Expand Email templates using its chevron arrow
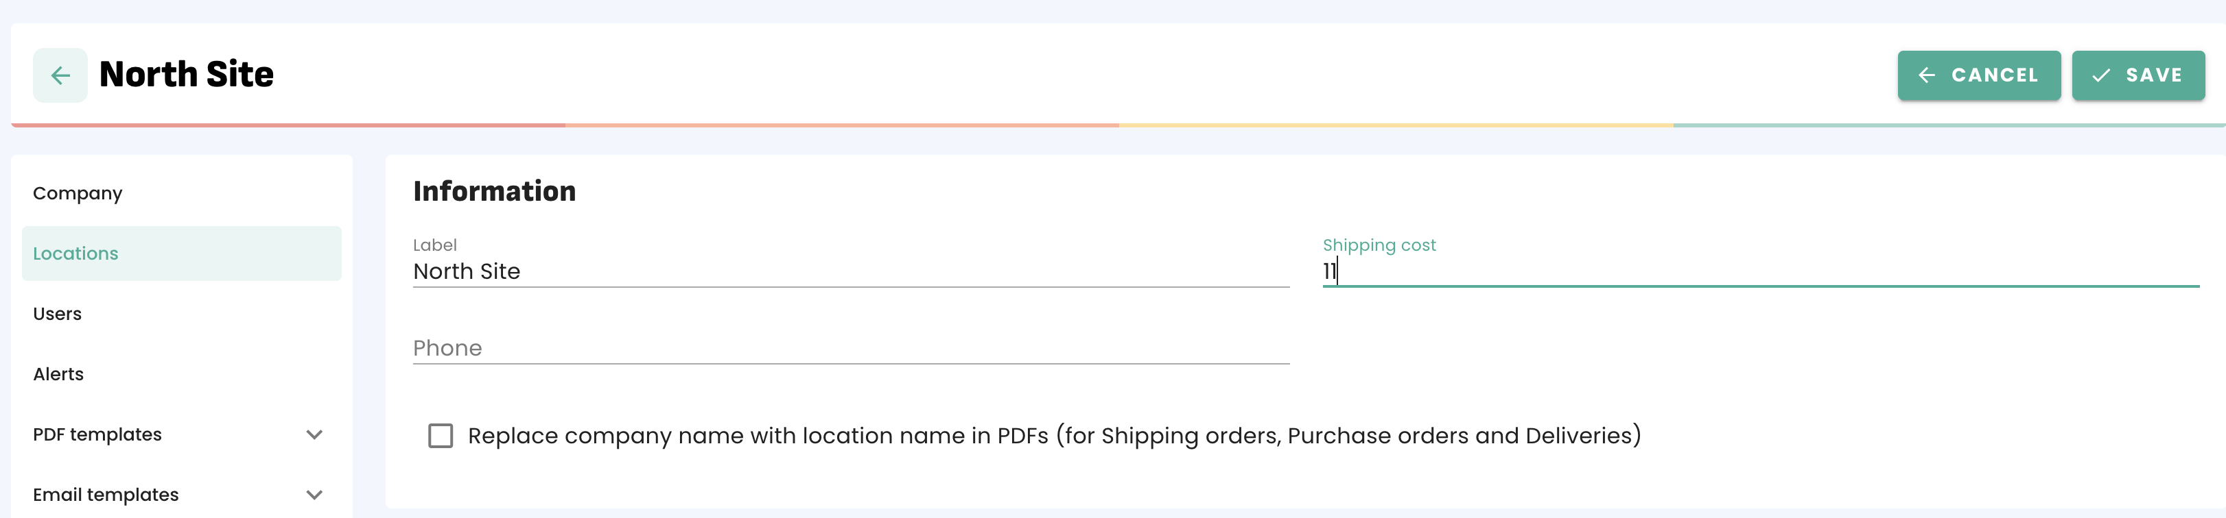Viewport: 2226px width, 518px height. 314,495
